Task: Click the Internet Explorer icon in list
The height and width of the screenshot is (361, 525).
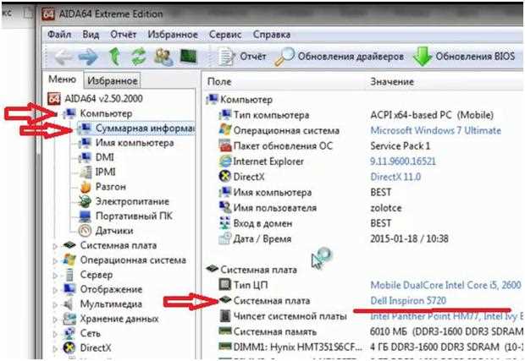Action: click(x=225, y=161)
